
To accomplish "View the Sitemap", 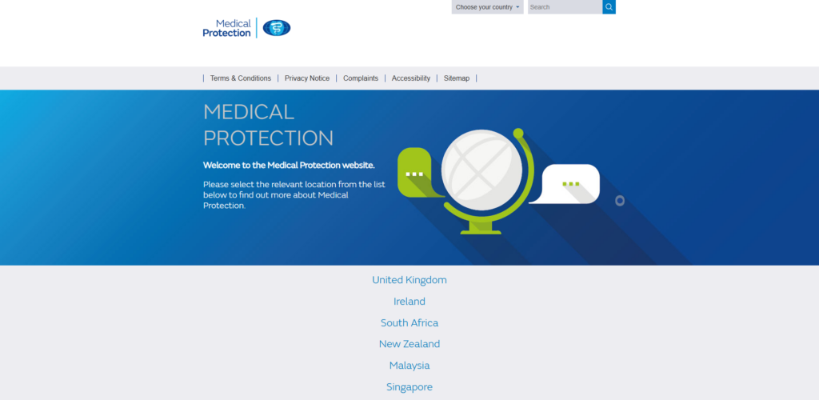I will point(457,78).
